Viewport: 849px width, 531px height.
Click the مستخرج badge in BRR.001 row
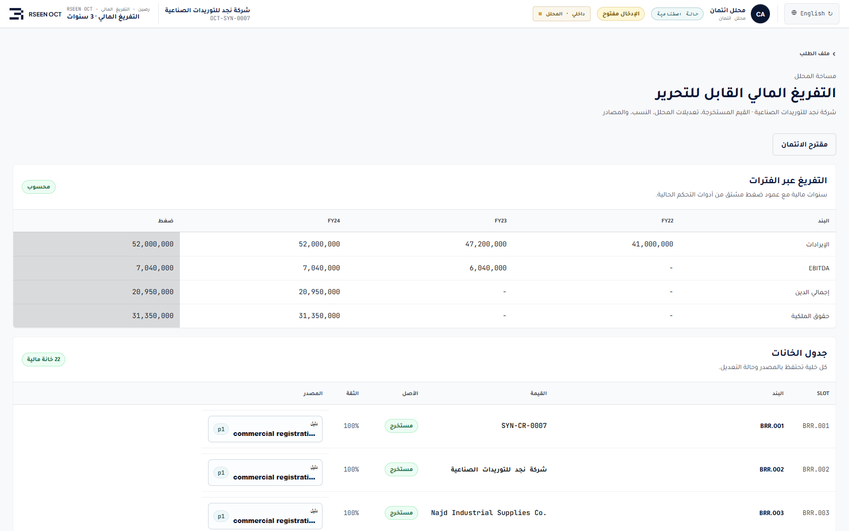pos(401,426)
